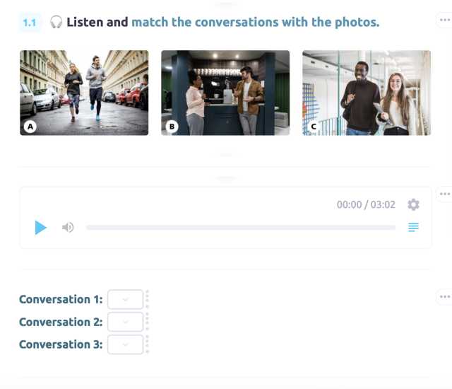Click the 00:00 / 03:02 time display
Screen dimensions: 452x389
point(366,205)
